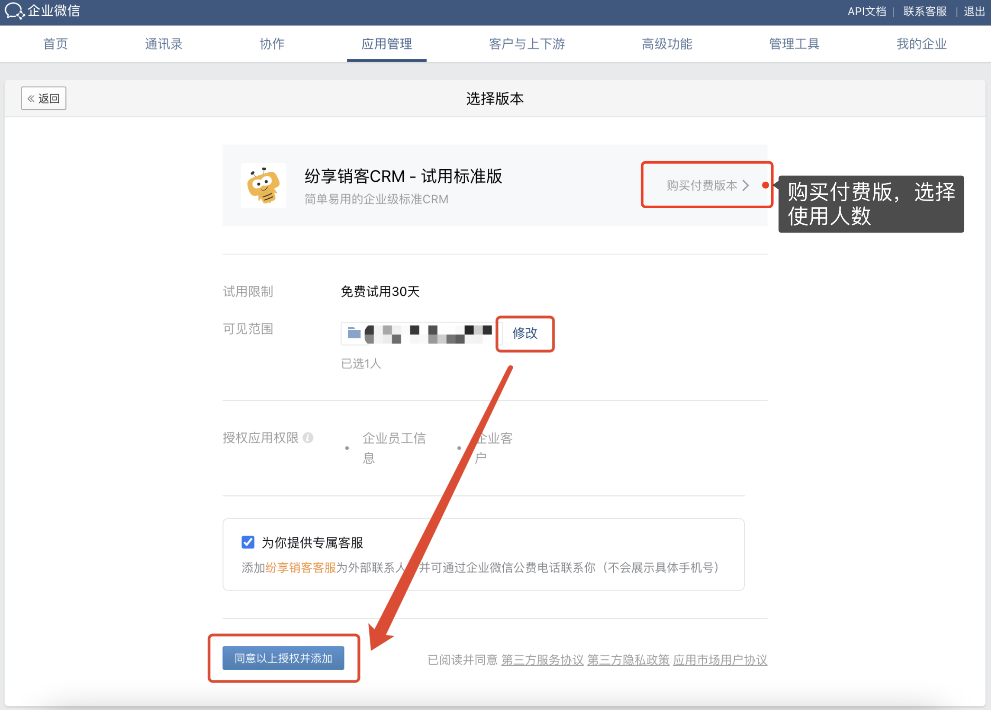Screen dimensions: 991x710
Task: Click the 纷享销客客服 orange link
Action: click(x=301, y=568)
